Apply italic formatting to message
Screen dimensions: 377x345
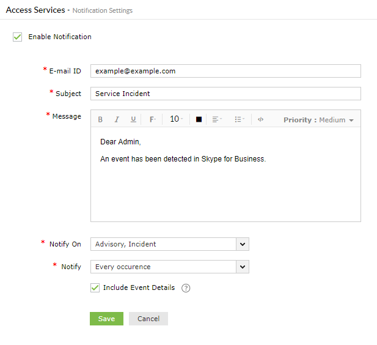[x=117, y=120]
